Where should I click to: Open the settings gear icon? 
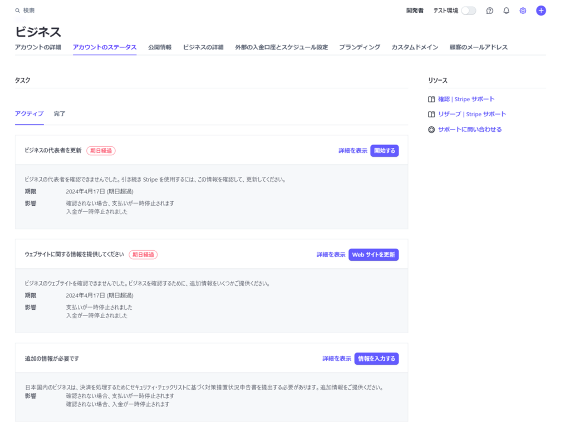(523, 11)
